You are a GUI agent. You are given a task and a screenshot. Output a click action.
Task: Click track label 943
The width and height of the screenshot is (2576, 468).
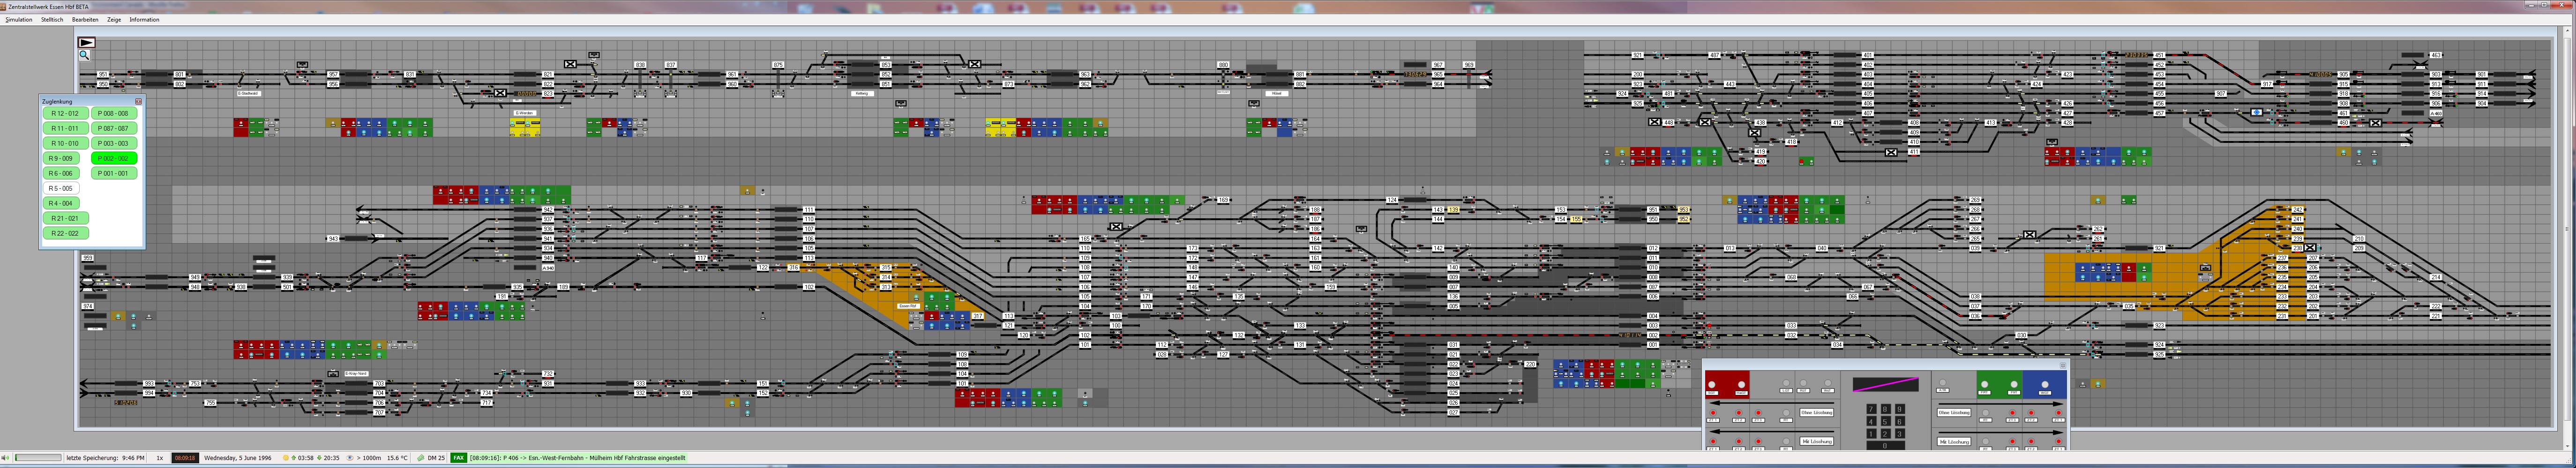click(x=333, y=239)
